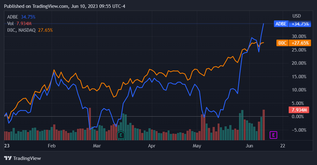
Task: Click the −5.00% price scale label
Action: [x=299, y=130]
